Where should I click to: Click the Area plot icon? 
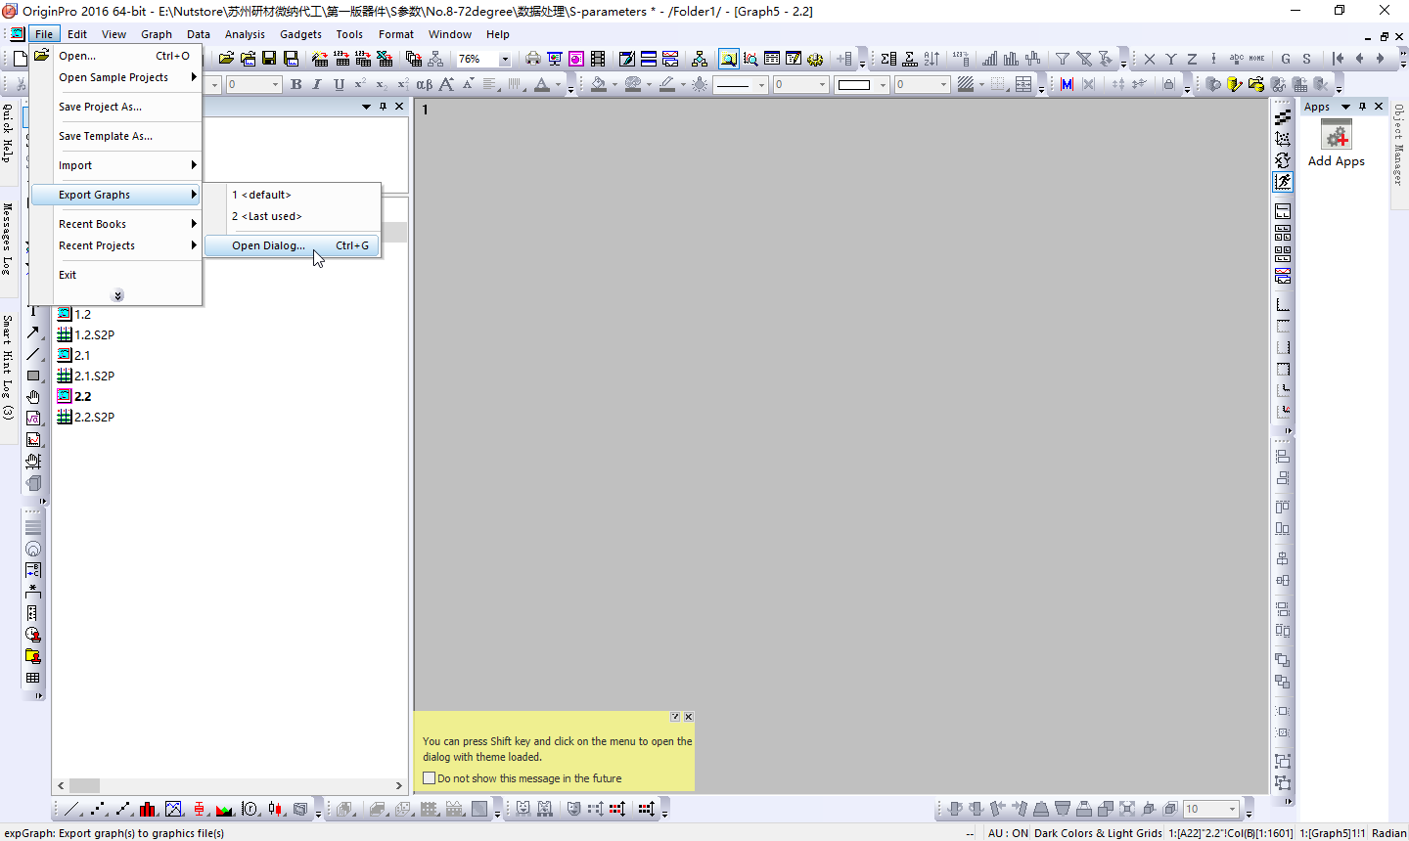pyautogui.click(x=224, y=809)
